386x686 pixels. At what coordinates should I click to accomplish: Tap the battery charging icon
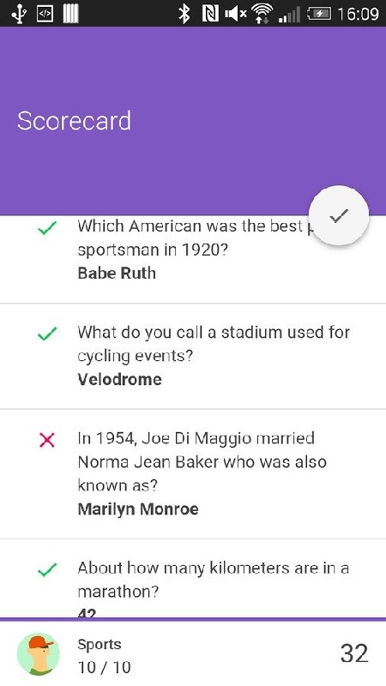click(319, 14)
